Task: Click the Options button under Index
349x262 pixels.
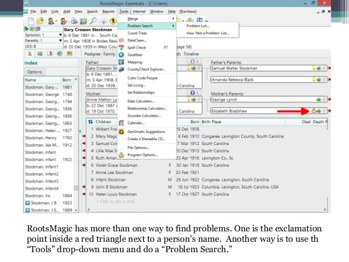Action: (34, 72)
